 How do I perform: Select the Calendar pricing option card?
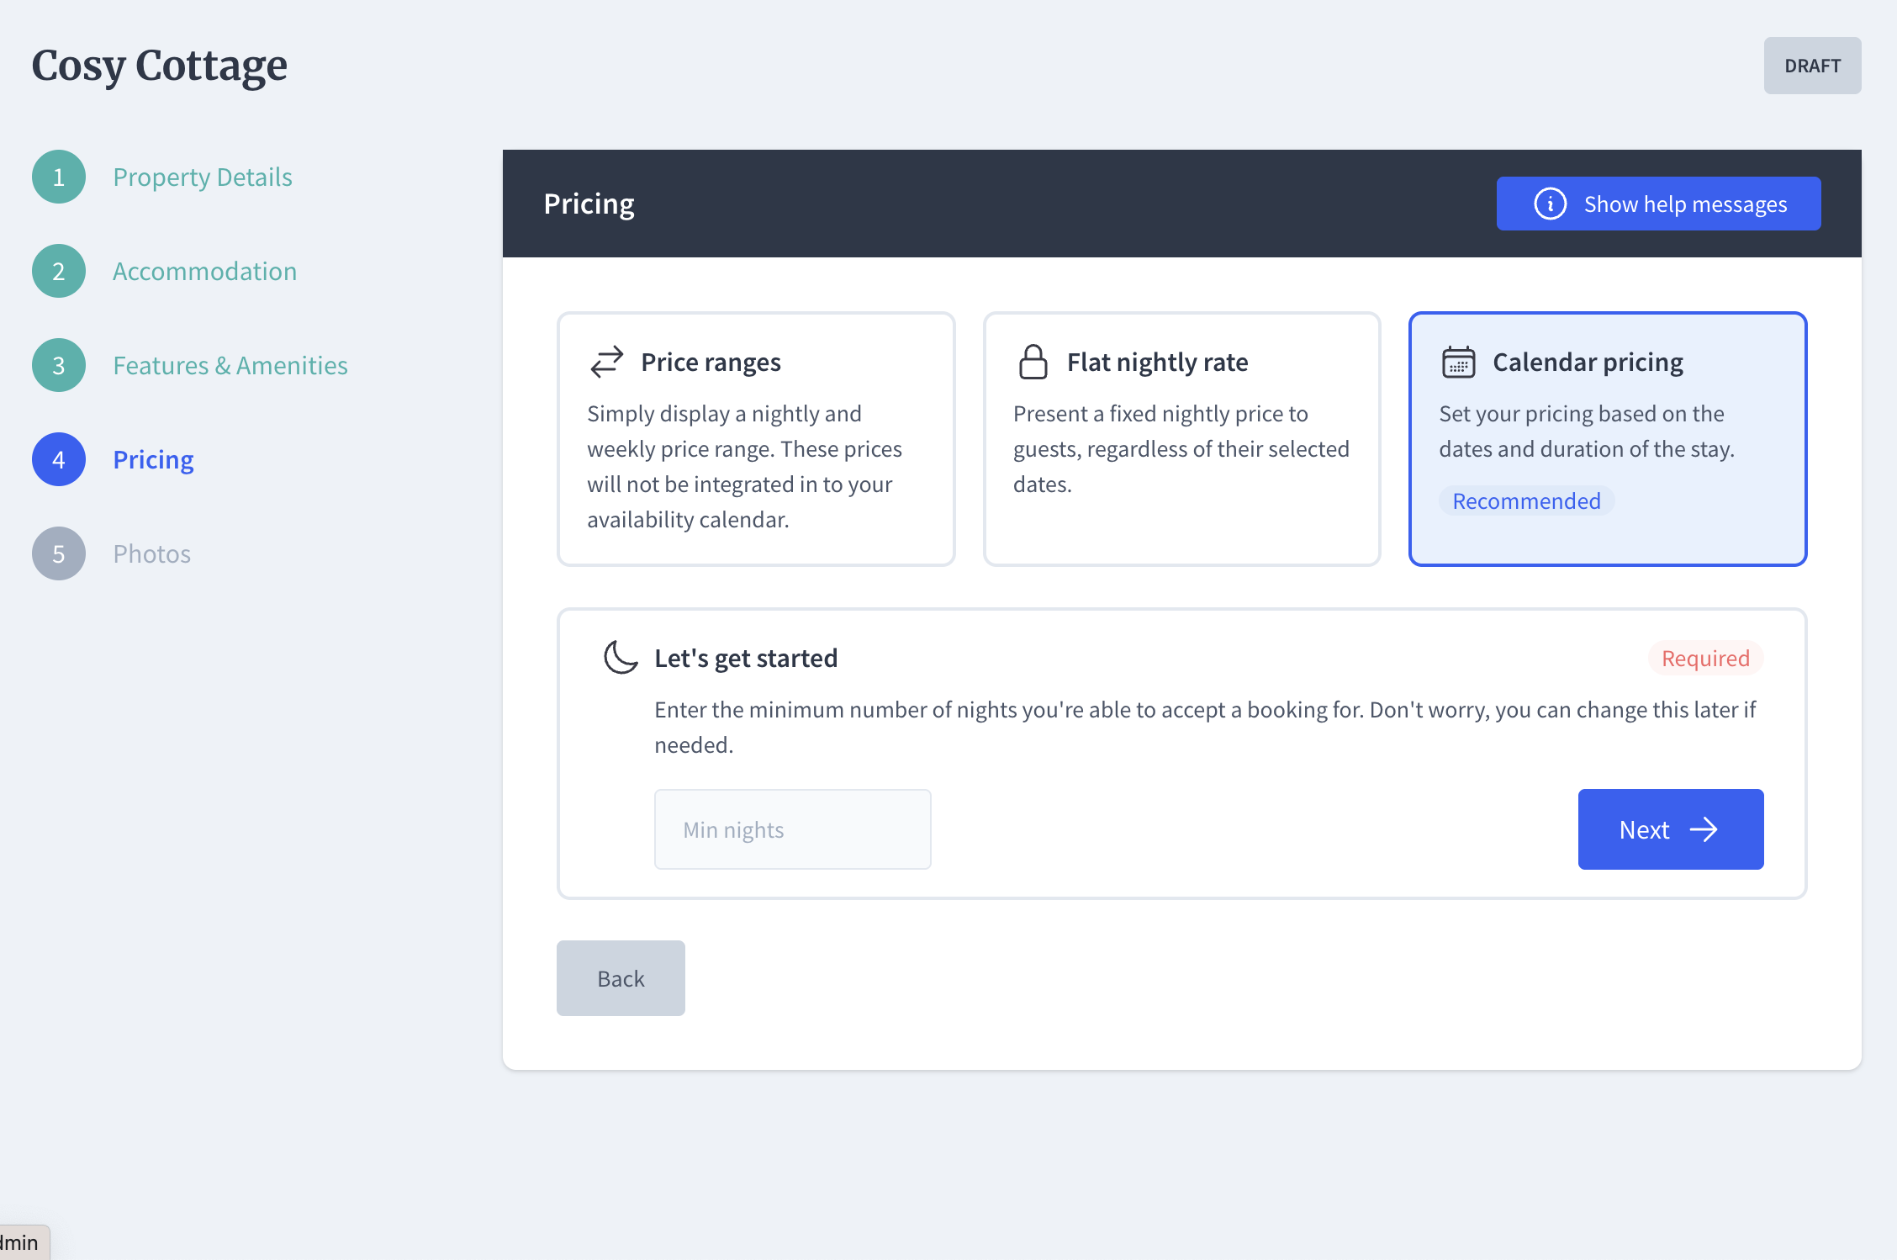coord(1607,439)
